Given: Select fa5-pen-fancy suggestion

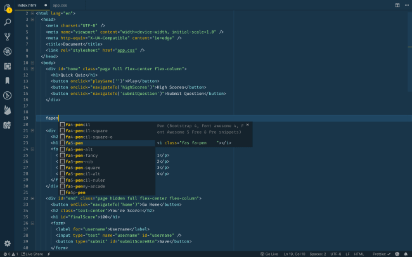Looking at the screenshot, I should (x=82, y=155).
